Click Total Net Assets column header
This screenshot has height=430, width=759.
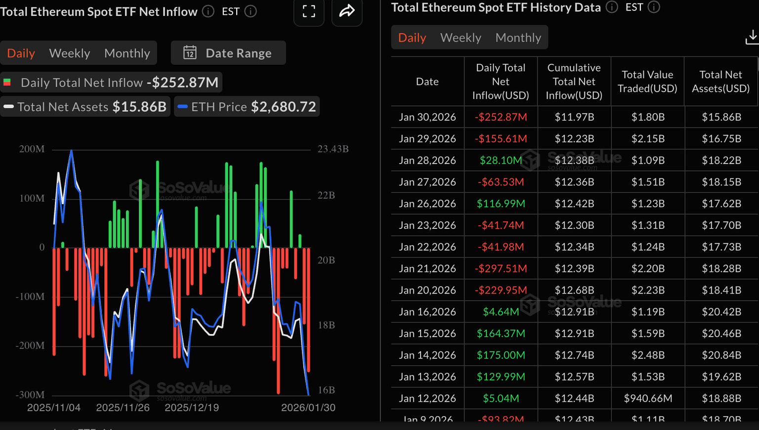coord(720,82)
